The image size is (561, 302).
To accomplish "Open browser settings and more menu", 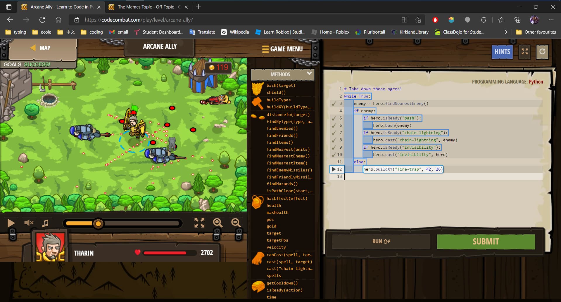I will [x=551, y=20].
